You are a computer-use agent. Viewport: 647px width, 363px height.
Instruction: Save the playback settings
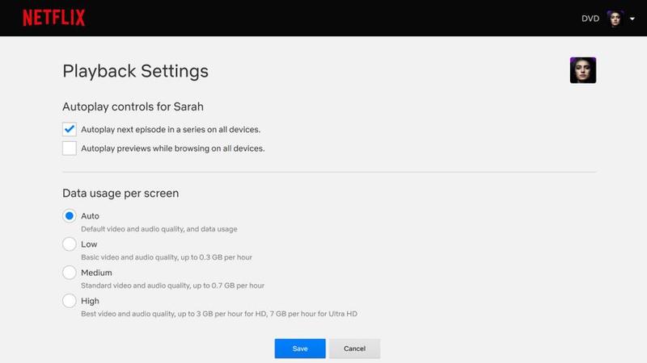pos(300,348)
